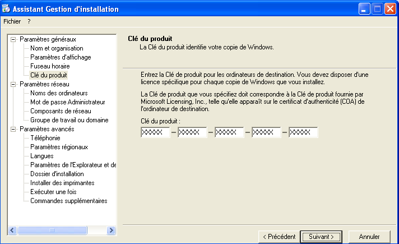Open the Fichier menu
Viewport: 399px width, 244px height.
point(12,21)
